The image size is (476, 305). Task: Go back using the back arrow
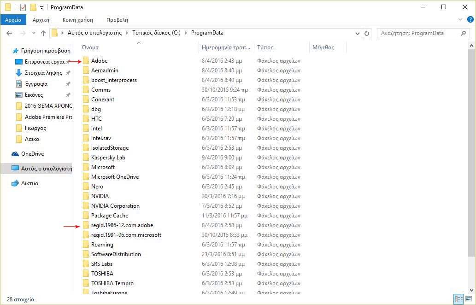click(9, 33)
